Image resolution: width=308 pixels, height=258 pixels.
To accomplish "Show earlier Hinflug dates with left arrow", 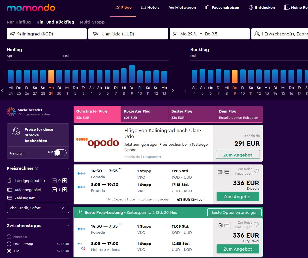I will tap(2, 90).
